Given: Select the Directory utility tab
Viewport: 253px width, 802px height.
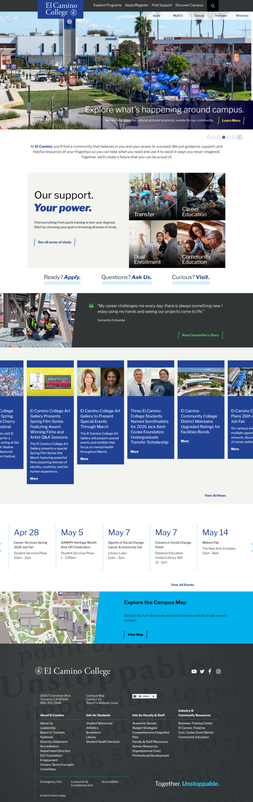Looking at the screenshot, I should (x=242, y=16).
